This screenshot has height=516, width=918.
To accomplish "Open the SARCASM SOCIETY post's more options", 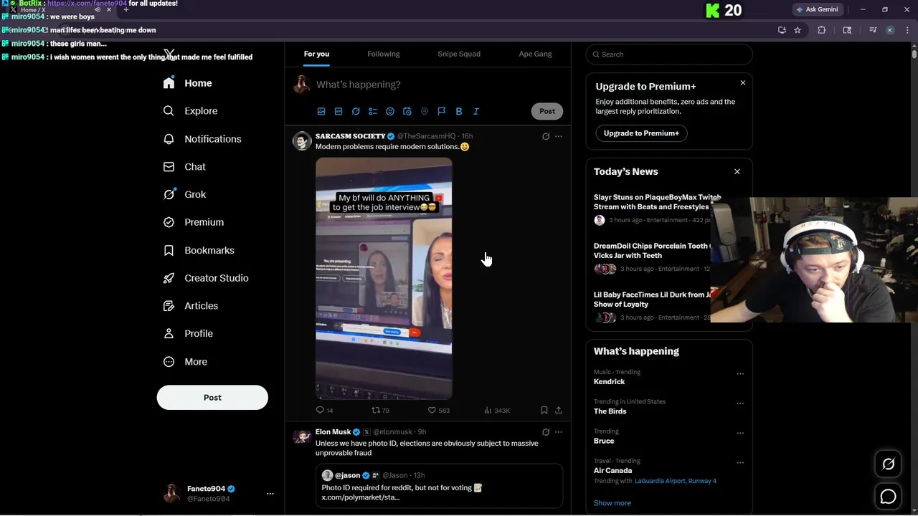I will click(559, 136).
